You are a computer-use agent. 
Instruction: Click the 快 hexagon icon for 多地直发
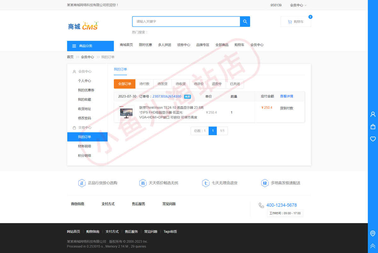tap(265, 183)
